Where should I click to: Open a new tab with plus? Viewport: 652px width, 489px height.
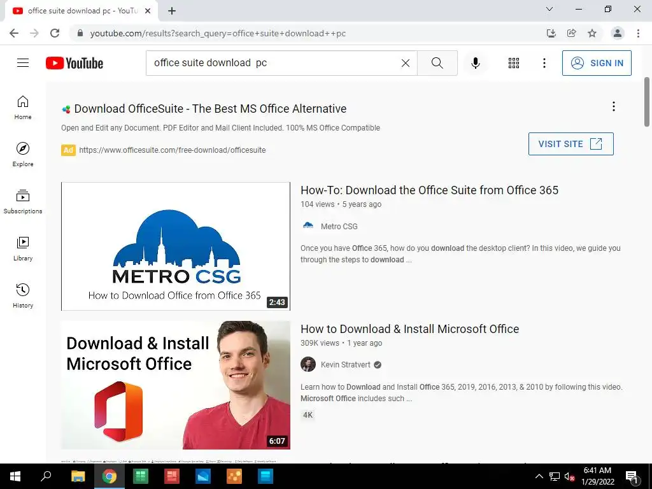[x=172, y=11]
